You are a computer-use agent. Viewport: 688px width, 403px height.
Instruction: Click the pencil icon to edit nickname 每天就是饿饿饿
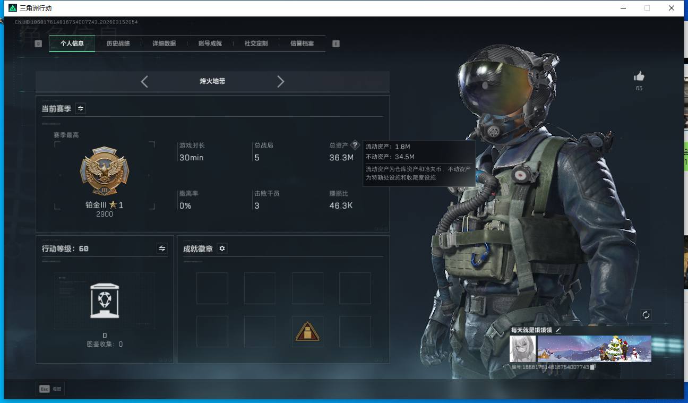(558, 330)
